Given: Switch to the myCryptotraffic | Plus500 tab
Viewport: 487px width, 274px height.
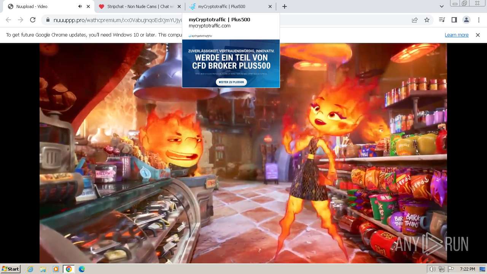Looking at the screenshot, I should 231,6.
